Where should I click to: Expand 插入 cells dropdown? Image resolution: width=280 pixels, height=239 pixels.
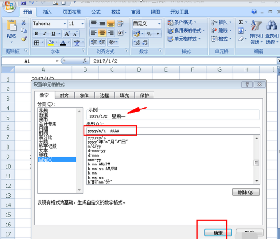(x=231, y=22)
